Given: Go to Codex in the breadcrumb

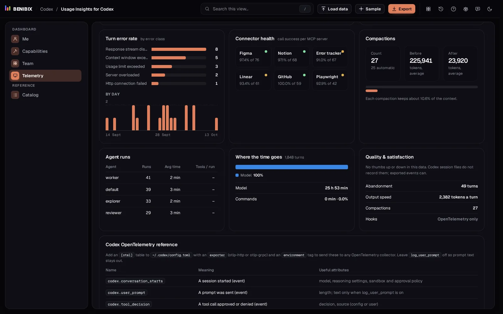Looking at the screenshot, I should point(47,9).
